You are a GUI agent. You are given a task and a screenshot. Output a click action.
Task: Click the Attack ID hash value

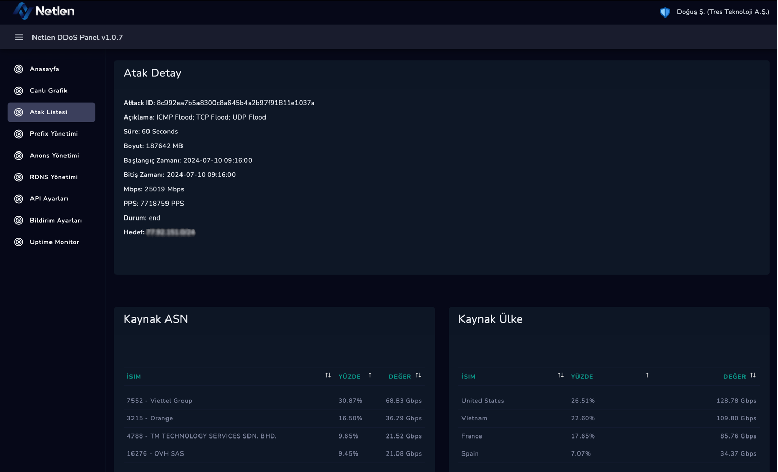pyautogui.click(x=236, y=103)
